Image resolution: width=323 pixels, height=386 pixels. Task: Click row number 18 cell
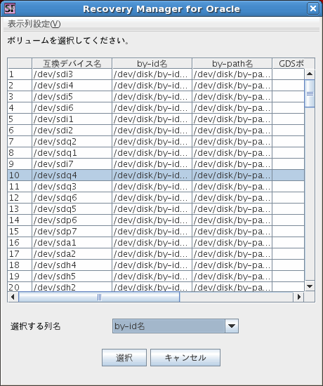20,265
